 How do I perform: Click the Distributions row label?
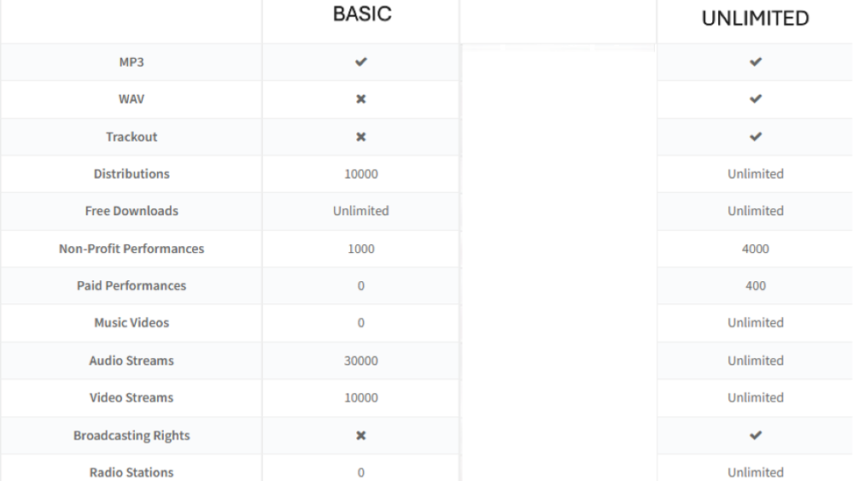click(131, 173)
